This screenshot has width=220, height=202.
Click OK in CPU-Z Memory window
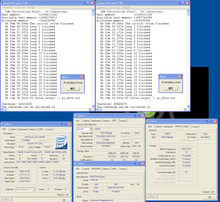click(x=210, y=197)
